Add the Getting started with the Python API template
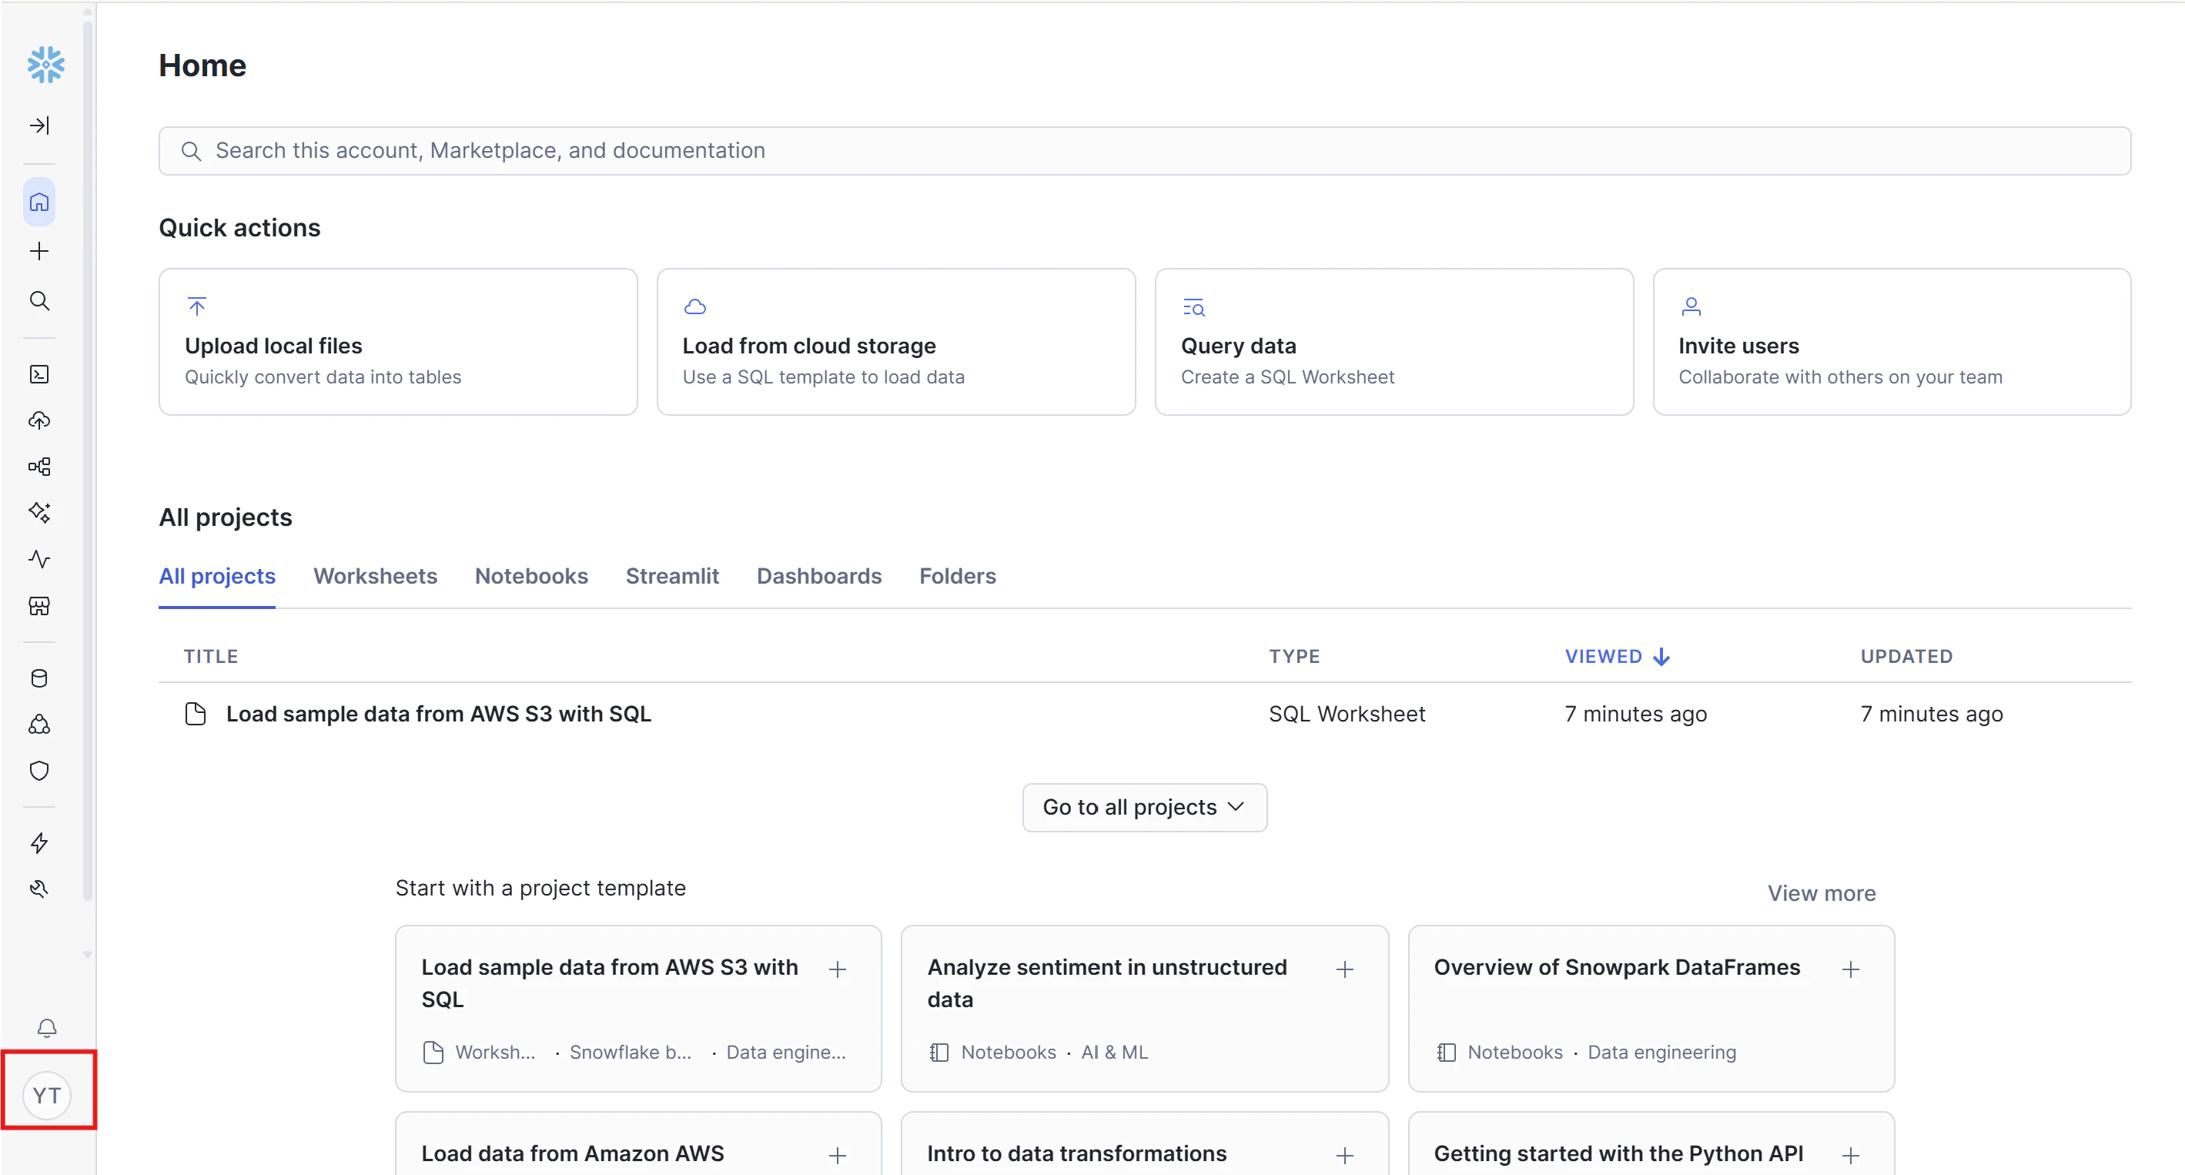This screenshot has width=2185, height=1175. click(1851, 1156)
